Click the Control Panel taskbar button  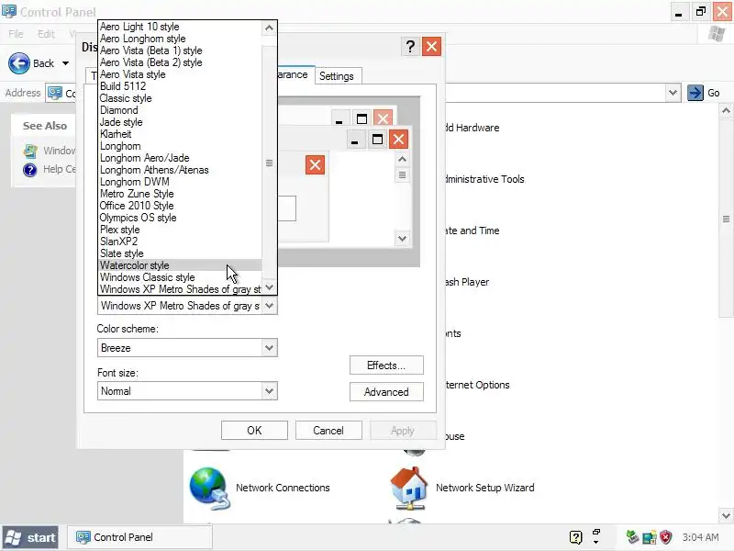[x=139, y=537]
